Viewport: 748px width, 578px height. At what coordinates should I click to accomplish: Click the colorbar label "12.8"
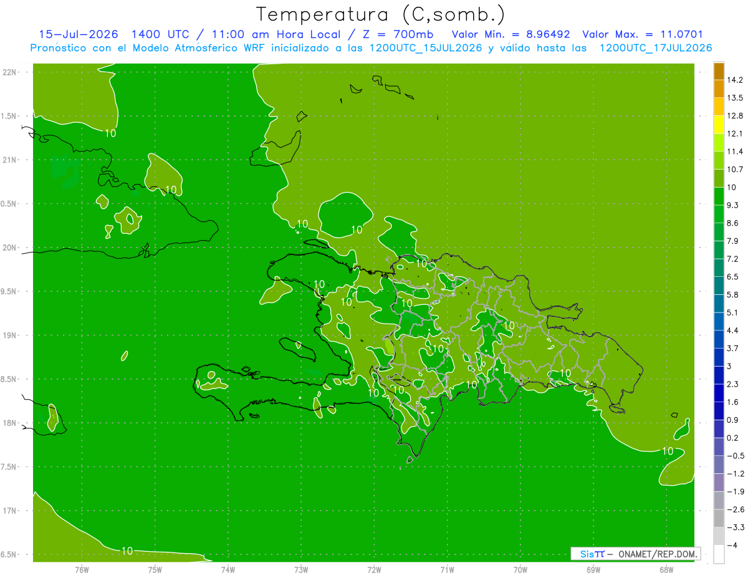tap(735, 115)
